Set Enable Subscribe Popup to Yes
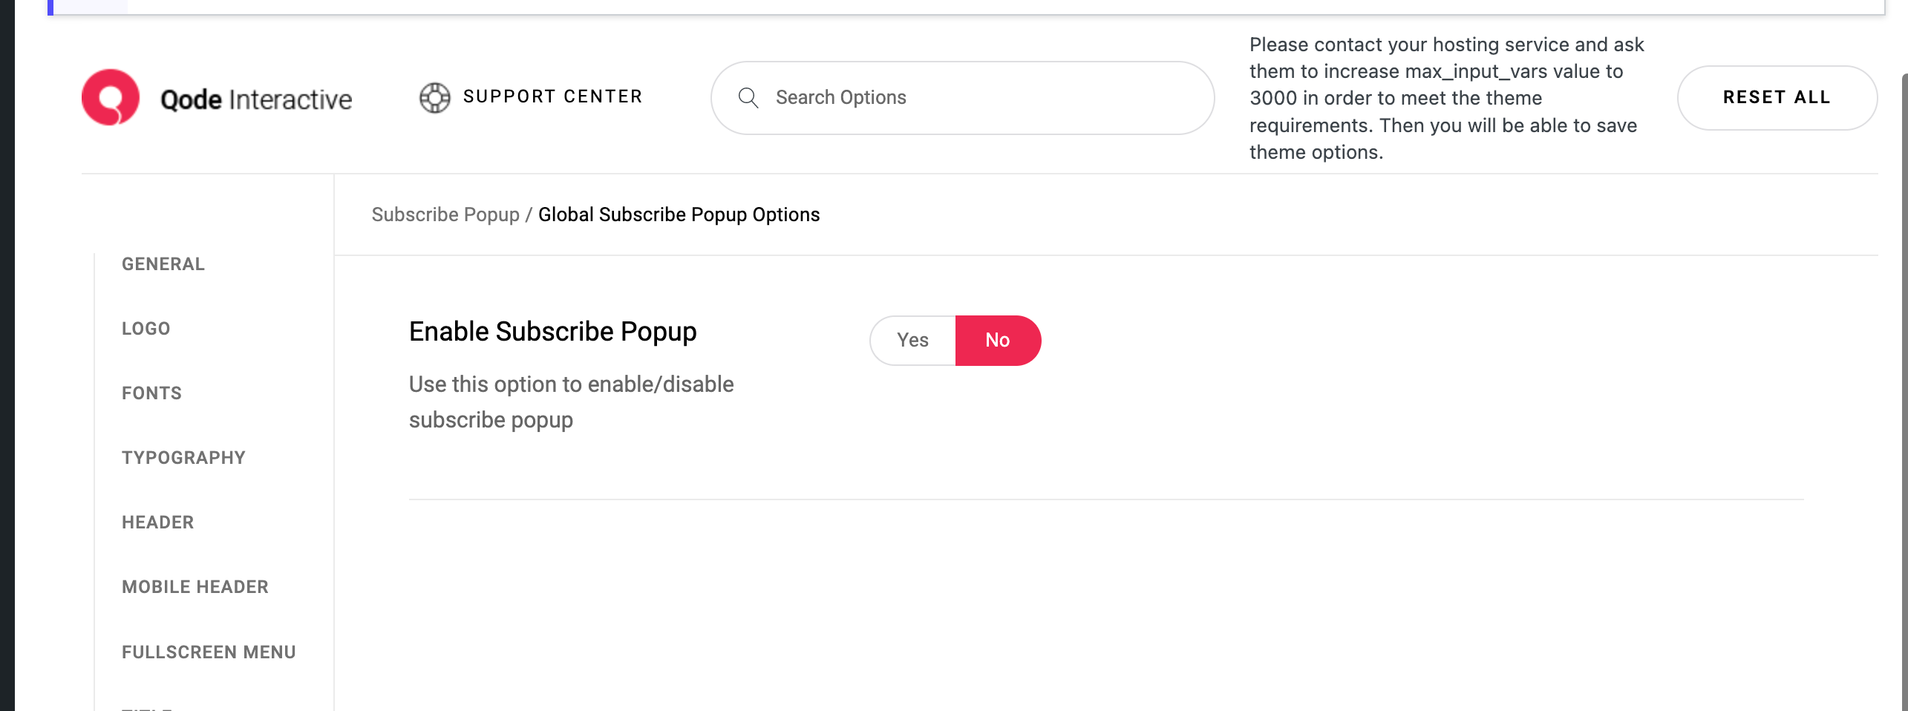This screenshot has width=1908, height=711. point(912,340)
